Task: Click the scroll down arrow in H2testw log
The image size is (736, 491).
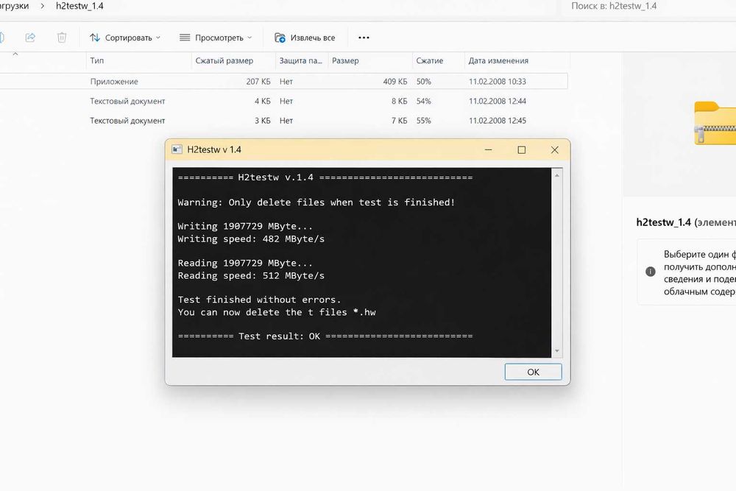Action: pos(557,350)
